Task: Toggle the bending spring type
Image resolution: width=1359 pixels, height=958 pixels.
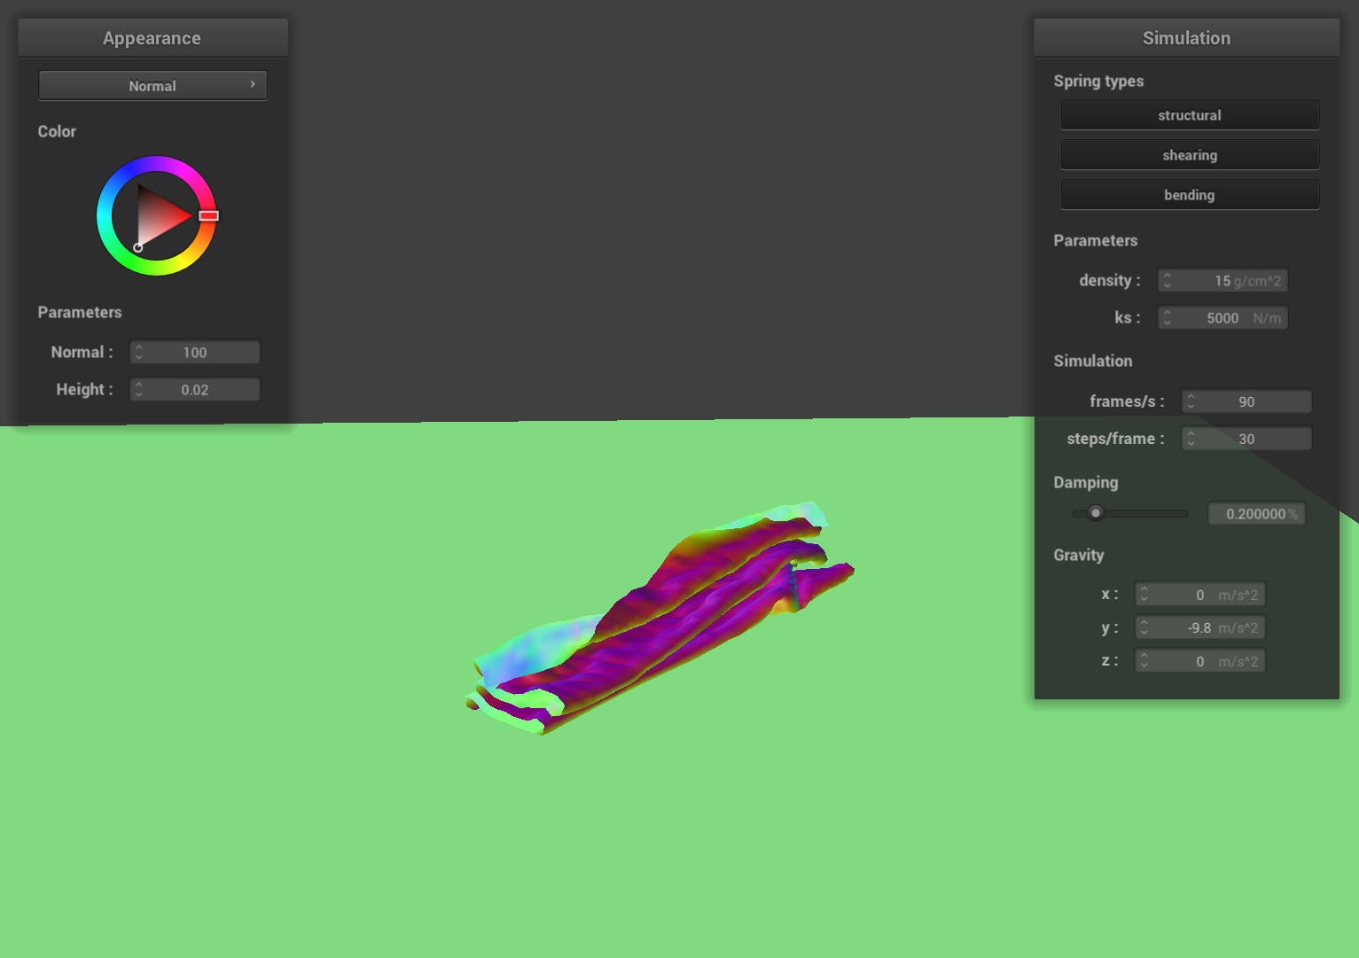Action: [x=1190, y=195]
